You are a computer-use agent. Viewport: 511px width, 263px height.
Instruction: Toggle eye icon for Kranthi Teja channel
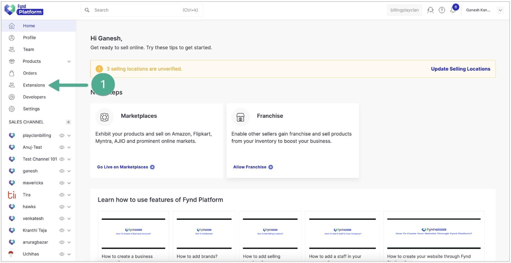[62, 230]
